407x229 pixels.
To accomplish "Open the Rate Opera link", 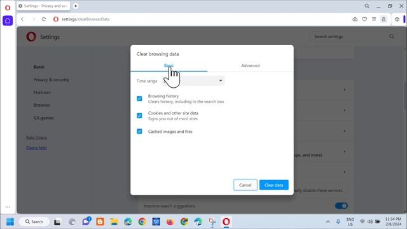I will (x=36, y=137).
